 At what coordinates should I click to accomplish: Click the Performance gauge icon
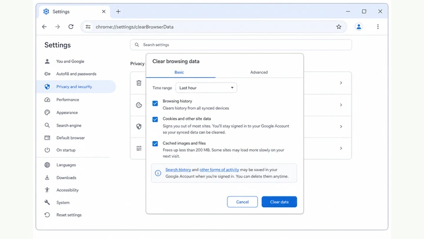click(47, 100)
